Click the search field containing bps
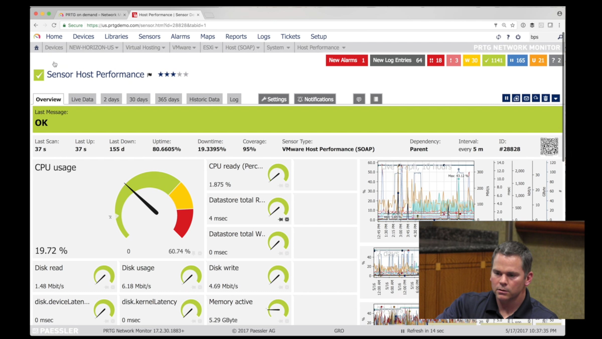Image resolution: width=602 pixels, height=339 pixels. tap(543, 37)
